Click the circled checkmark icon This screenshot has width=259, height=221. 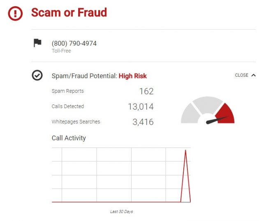coord(37,76)
